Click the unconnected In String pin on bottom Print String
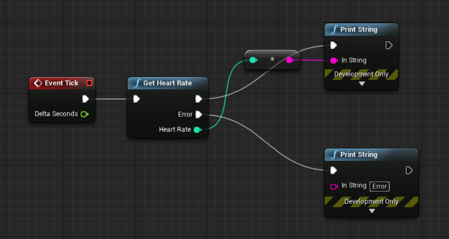 click(334, 186)
